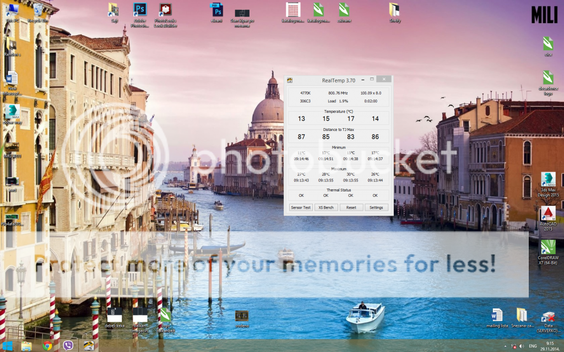Screen dimensions: 564x352
Task: Open the Recycle Bin
Action: click(x=38, y=10)
